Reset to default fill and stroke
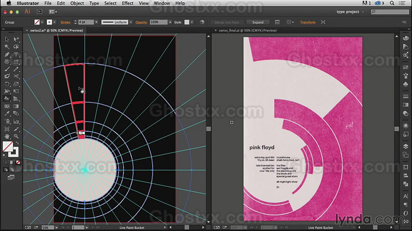The height and width of the screenshot is (231, 412). point(4,155)
